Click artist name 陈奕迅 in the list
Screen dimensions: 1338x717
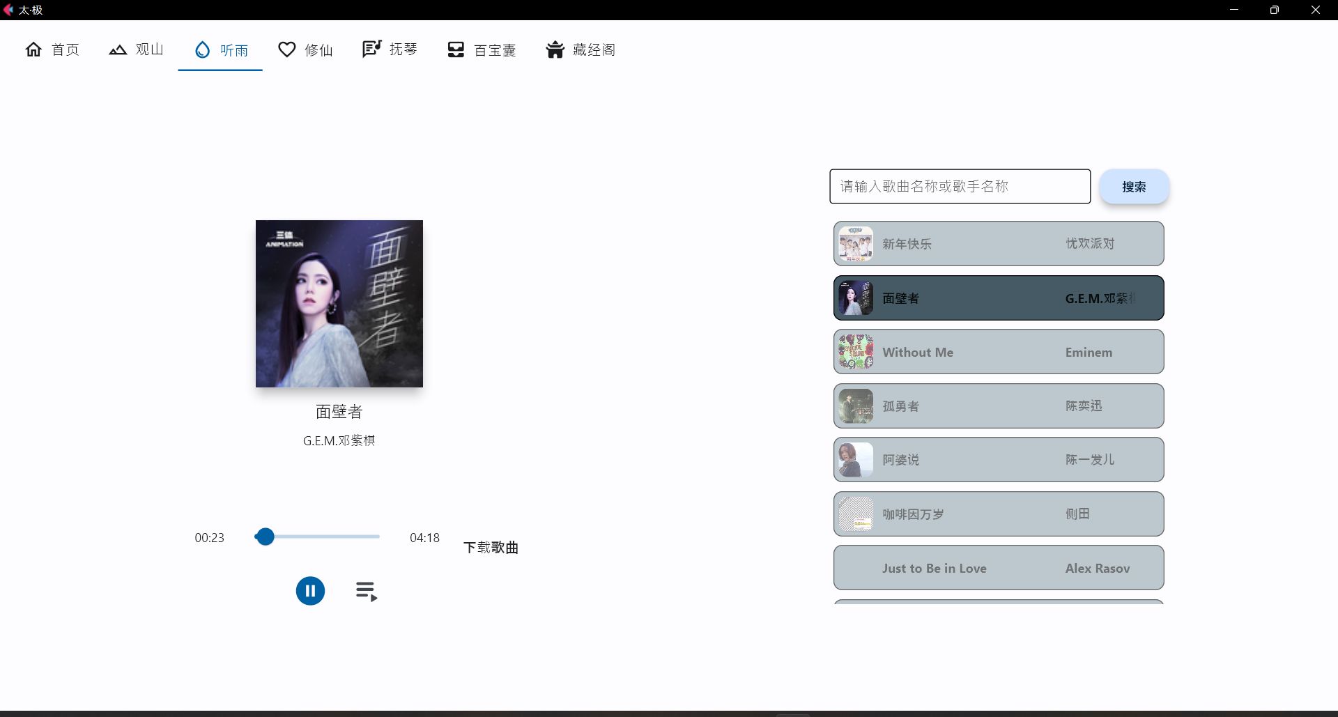coord(1084,406)
